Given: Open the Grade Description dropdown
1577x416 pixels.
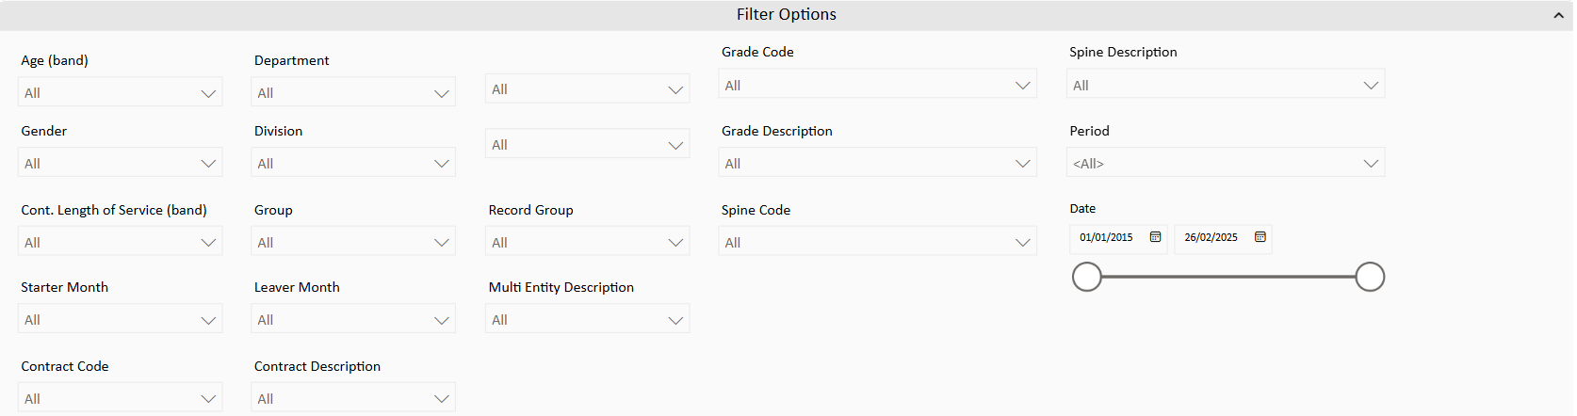Looking at the screenshot, I should click(877, 163).
